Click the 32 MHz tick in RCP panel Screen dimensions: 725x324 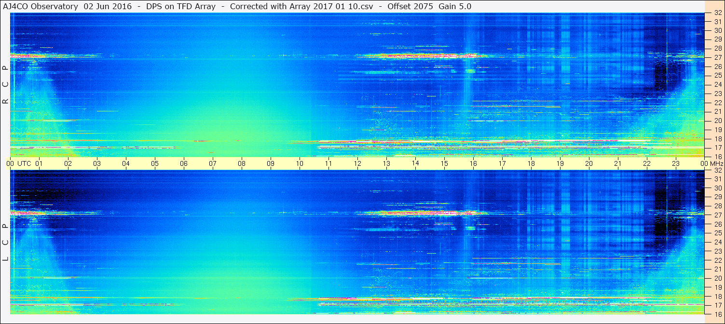click(x=717, y=13)
